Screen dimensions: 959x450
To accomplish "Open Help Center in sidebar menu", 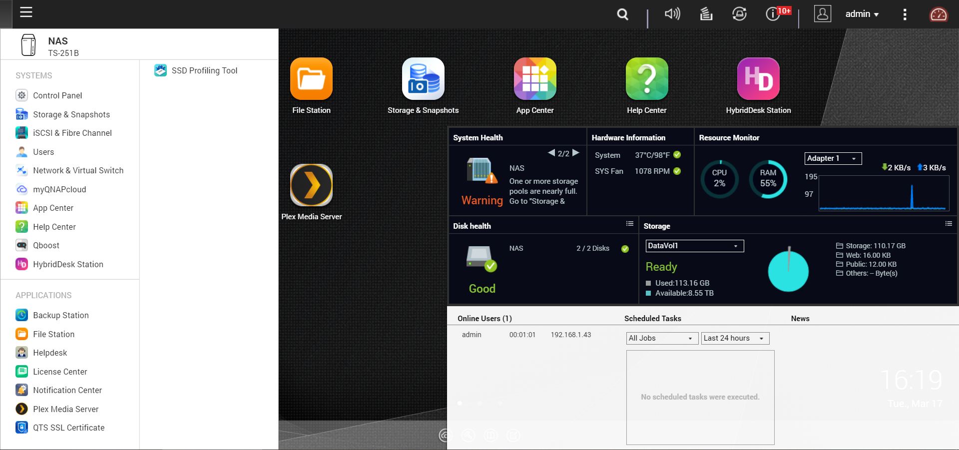I will pyautogui.click(x=45, y=227).
